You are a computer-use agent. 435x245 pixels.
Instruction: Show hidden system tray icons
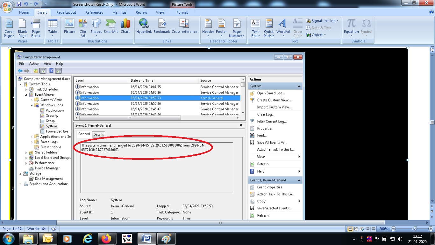[x=354, y=239]
